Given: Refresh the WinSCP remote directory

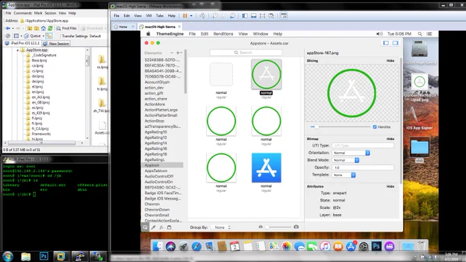Looking at the screenshot, I should 50,28.
